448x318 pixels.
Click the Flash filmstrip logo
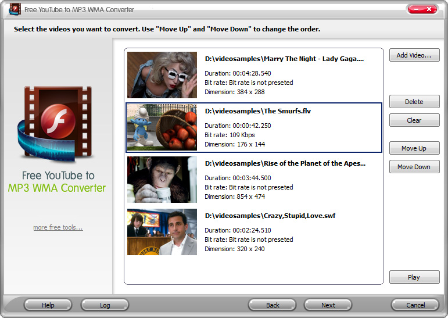click(x=55, y=124)
